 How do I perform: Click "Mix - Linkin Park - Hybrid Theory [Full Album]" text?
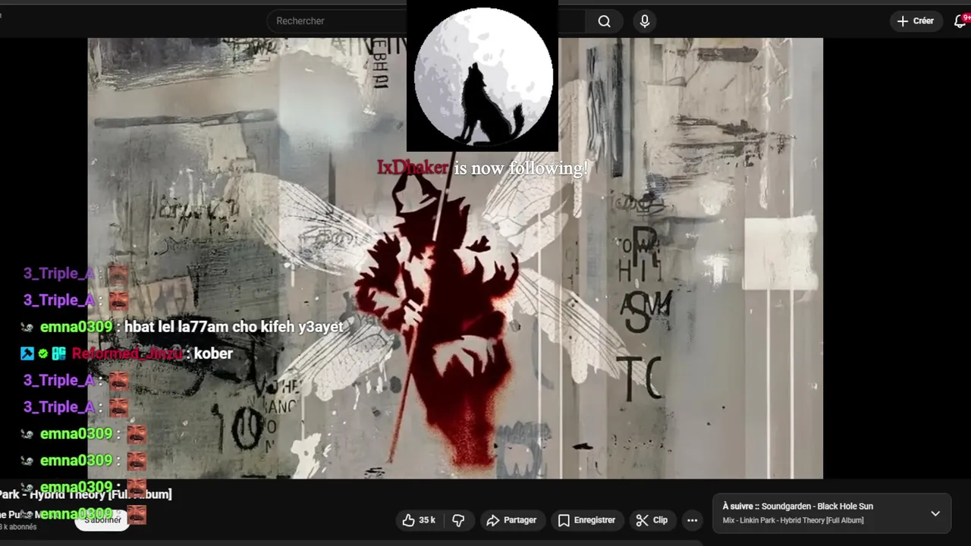point(793,520)
